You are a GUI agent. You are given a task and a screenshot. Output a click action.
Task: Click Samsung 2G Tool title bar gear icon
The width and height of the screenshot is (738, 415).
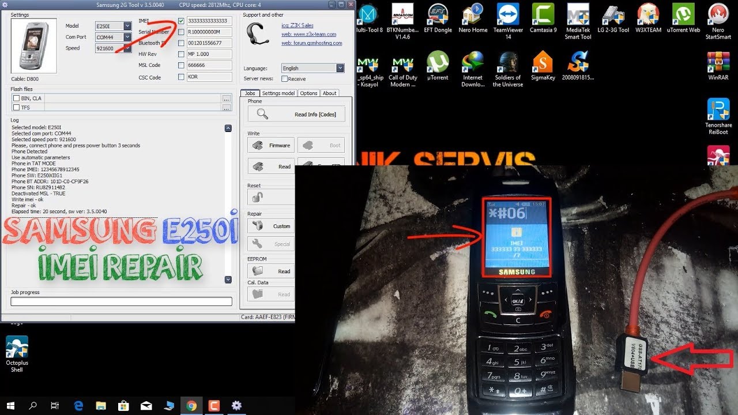[5, 5]
